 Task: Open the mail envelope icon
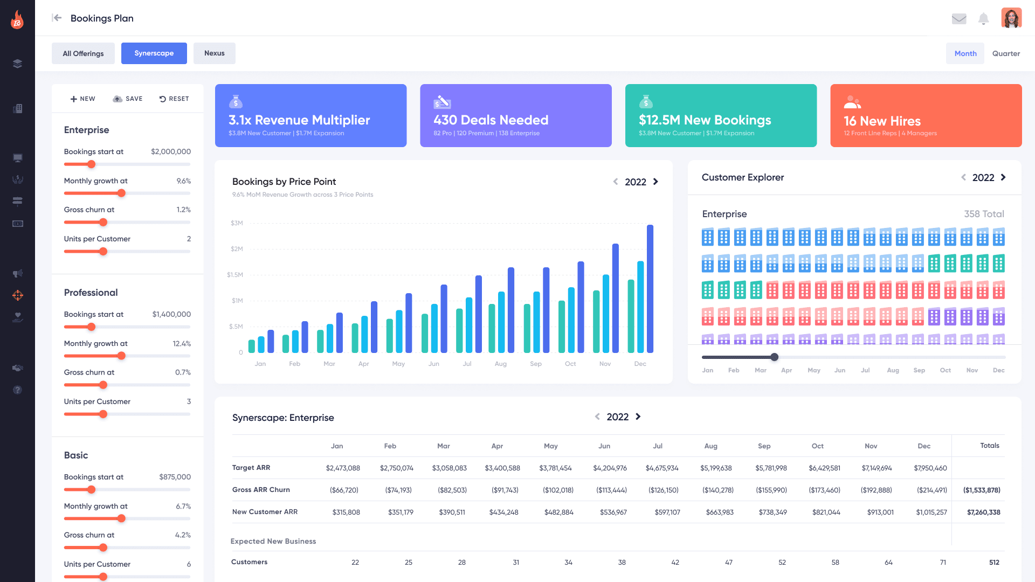(x=959, y=19)
